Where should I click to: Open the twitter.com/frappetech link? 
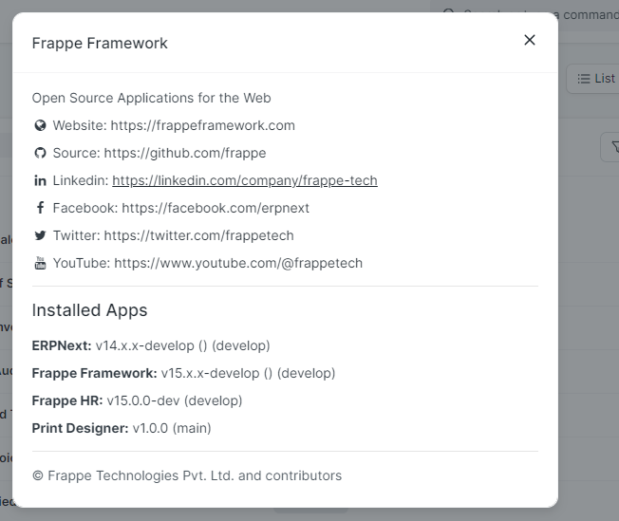click(x=198, y=235)
